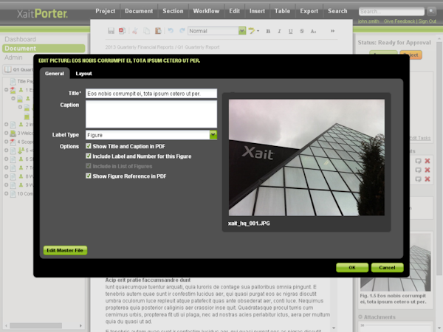Expand section 7 in the document tree

pos(6,167)
